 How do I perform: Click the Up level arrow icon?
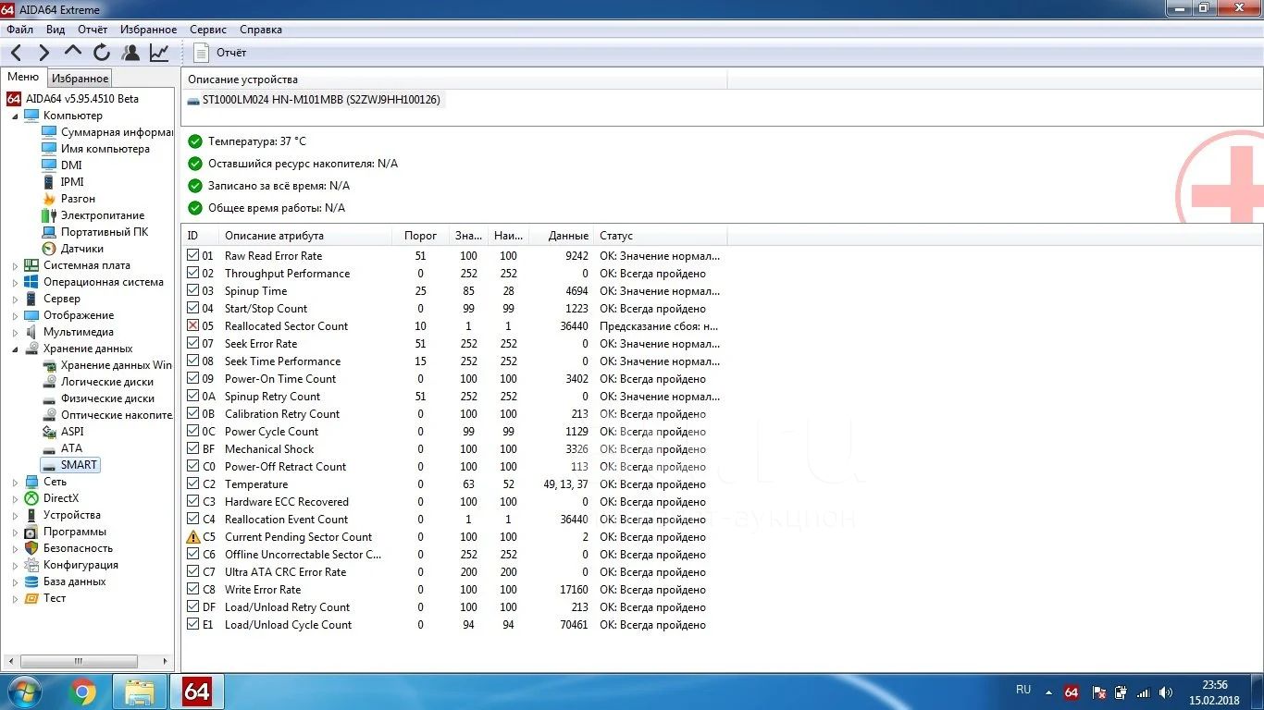tap(73, 52)
